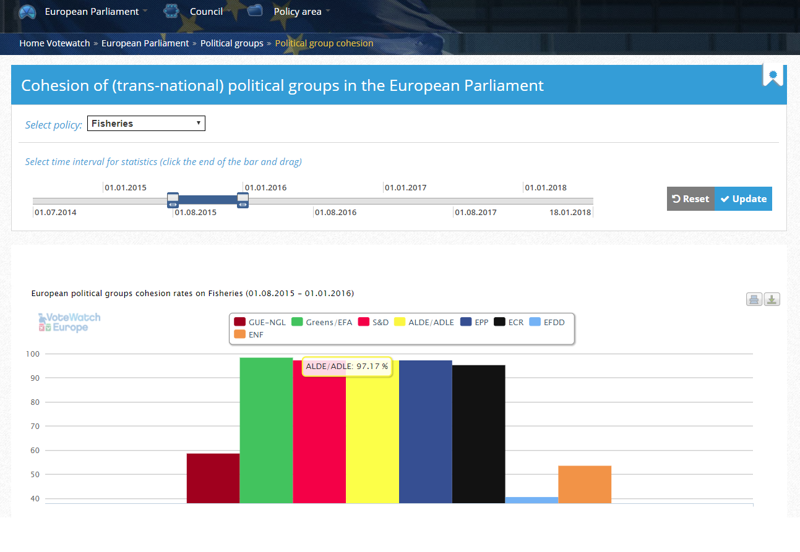The height and width of the screenshot is (552, 800).
Task: Click the green Greens/EFA bar
Action: 266,430
